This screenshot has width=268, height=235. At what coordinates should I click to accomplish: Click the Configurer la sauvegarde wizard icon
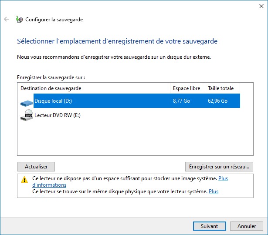(19, 20)
